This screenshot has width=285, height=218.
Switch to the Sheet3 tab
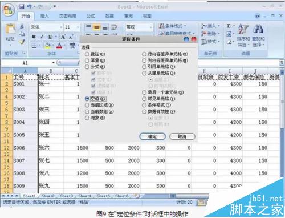click(66, 196)
